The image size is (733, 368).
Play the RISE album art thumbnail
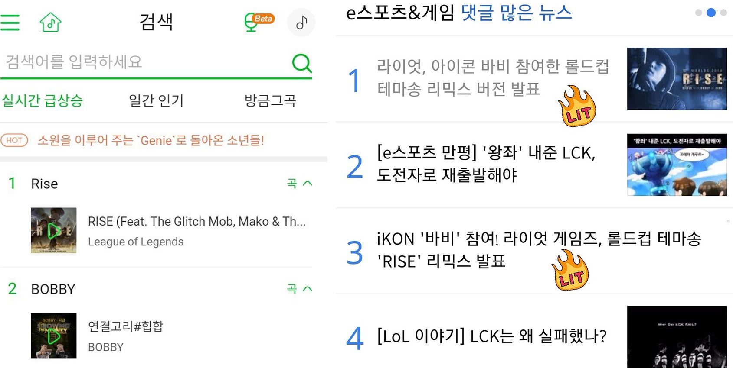point(54,230)
